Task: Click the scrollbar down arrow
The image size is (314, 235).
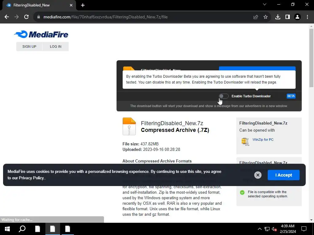Action: click(312, 220)
